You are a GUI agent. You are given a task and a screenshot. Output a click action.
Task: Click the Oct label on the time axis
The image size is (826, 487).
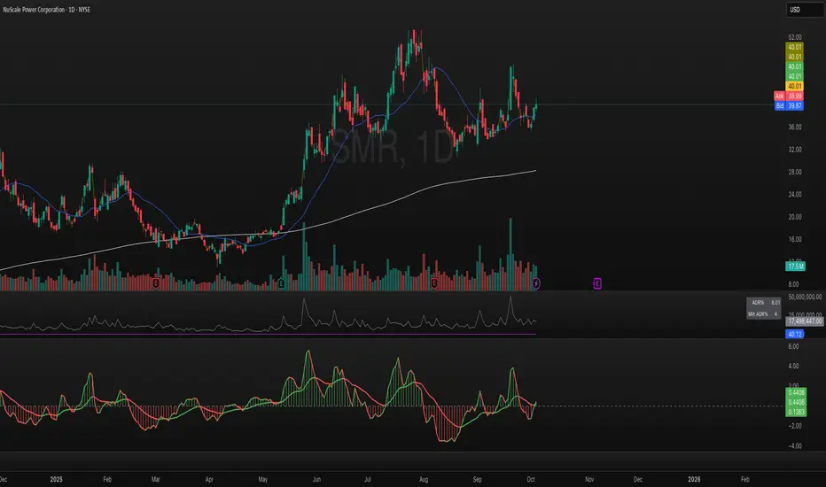click(x=531, y=479)
